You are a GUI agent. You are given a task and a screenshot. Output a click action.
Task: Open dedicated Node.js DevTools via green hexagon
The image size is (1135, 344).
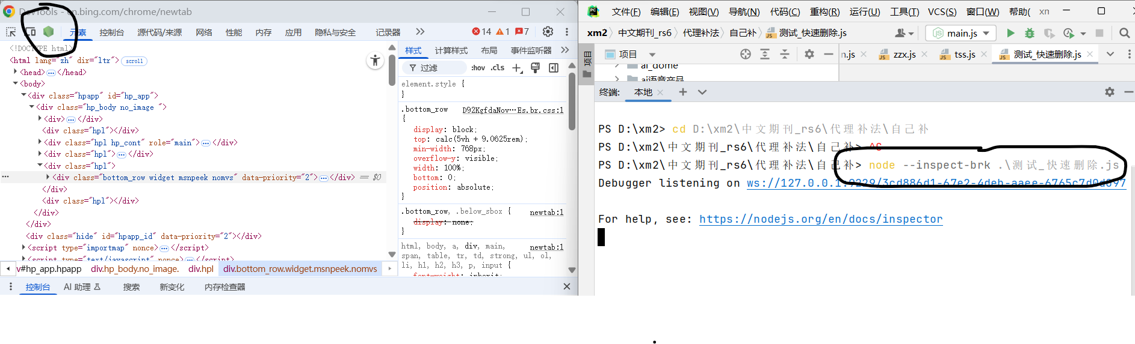(x=49, y=32)
